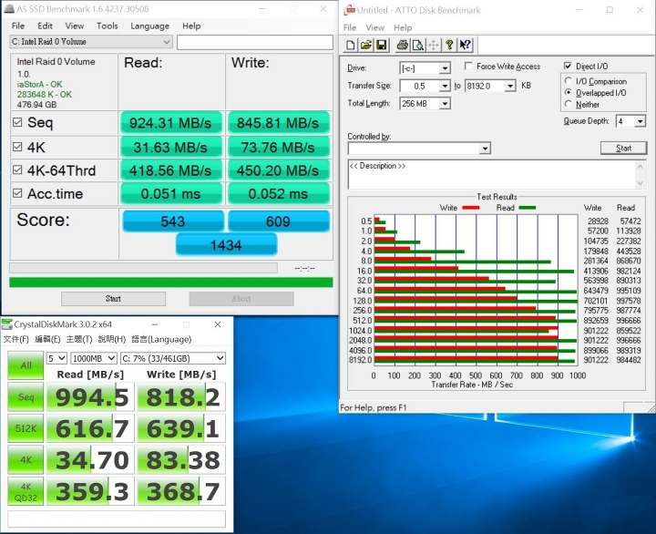Click the Seq read 924.31 MB/s result
The width and height of the screenshot is (656, 534).
pos(170,123)
